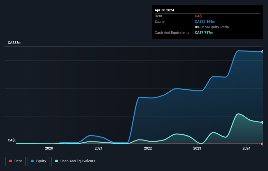Click the Equity label in tooltip

tap(160, 21)
